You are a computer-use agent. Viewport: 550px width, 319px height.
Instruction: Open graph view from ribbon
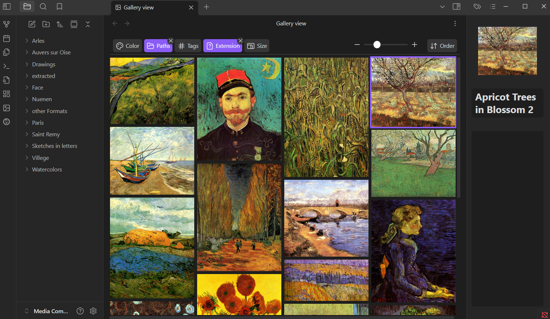[x=7, y=24]
